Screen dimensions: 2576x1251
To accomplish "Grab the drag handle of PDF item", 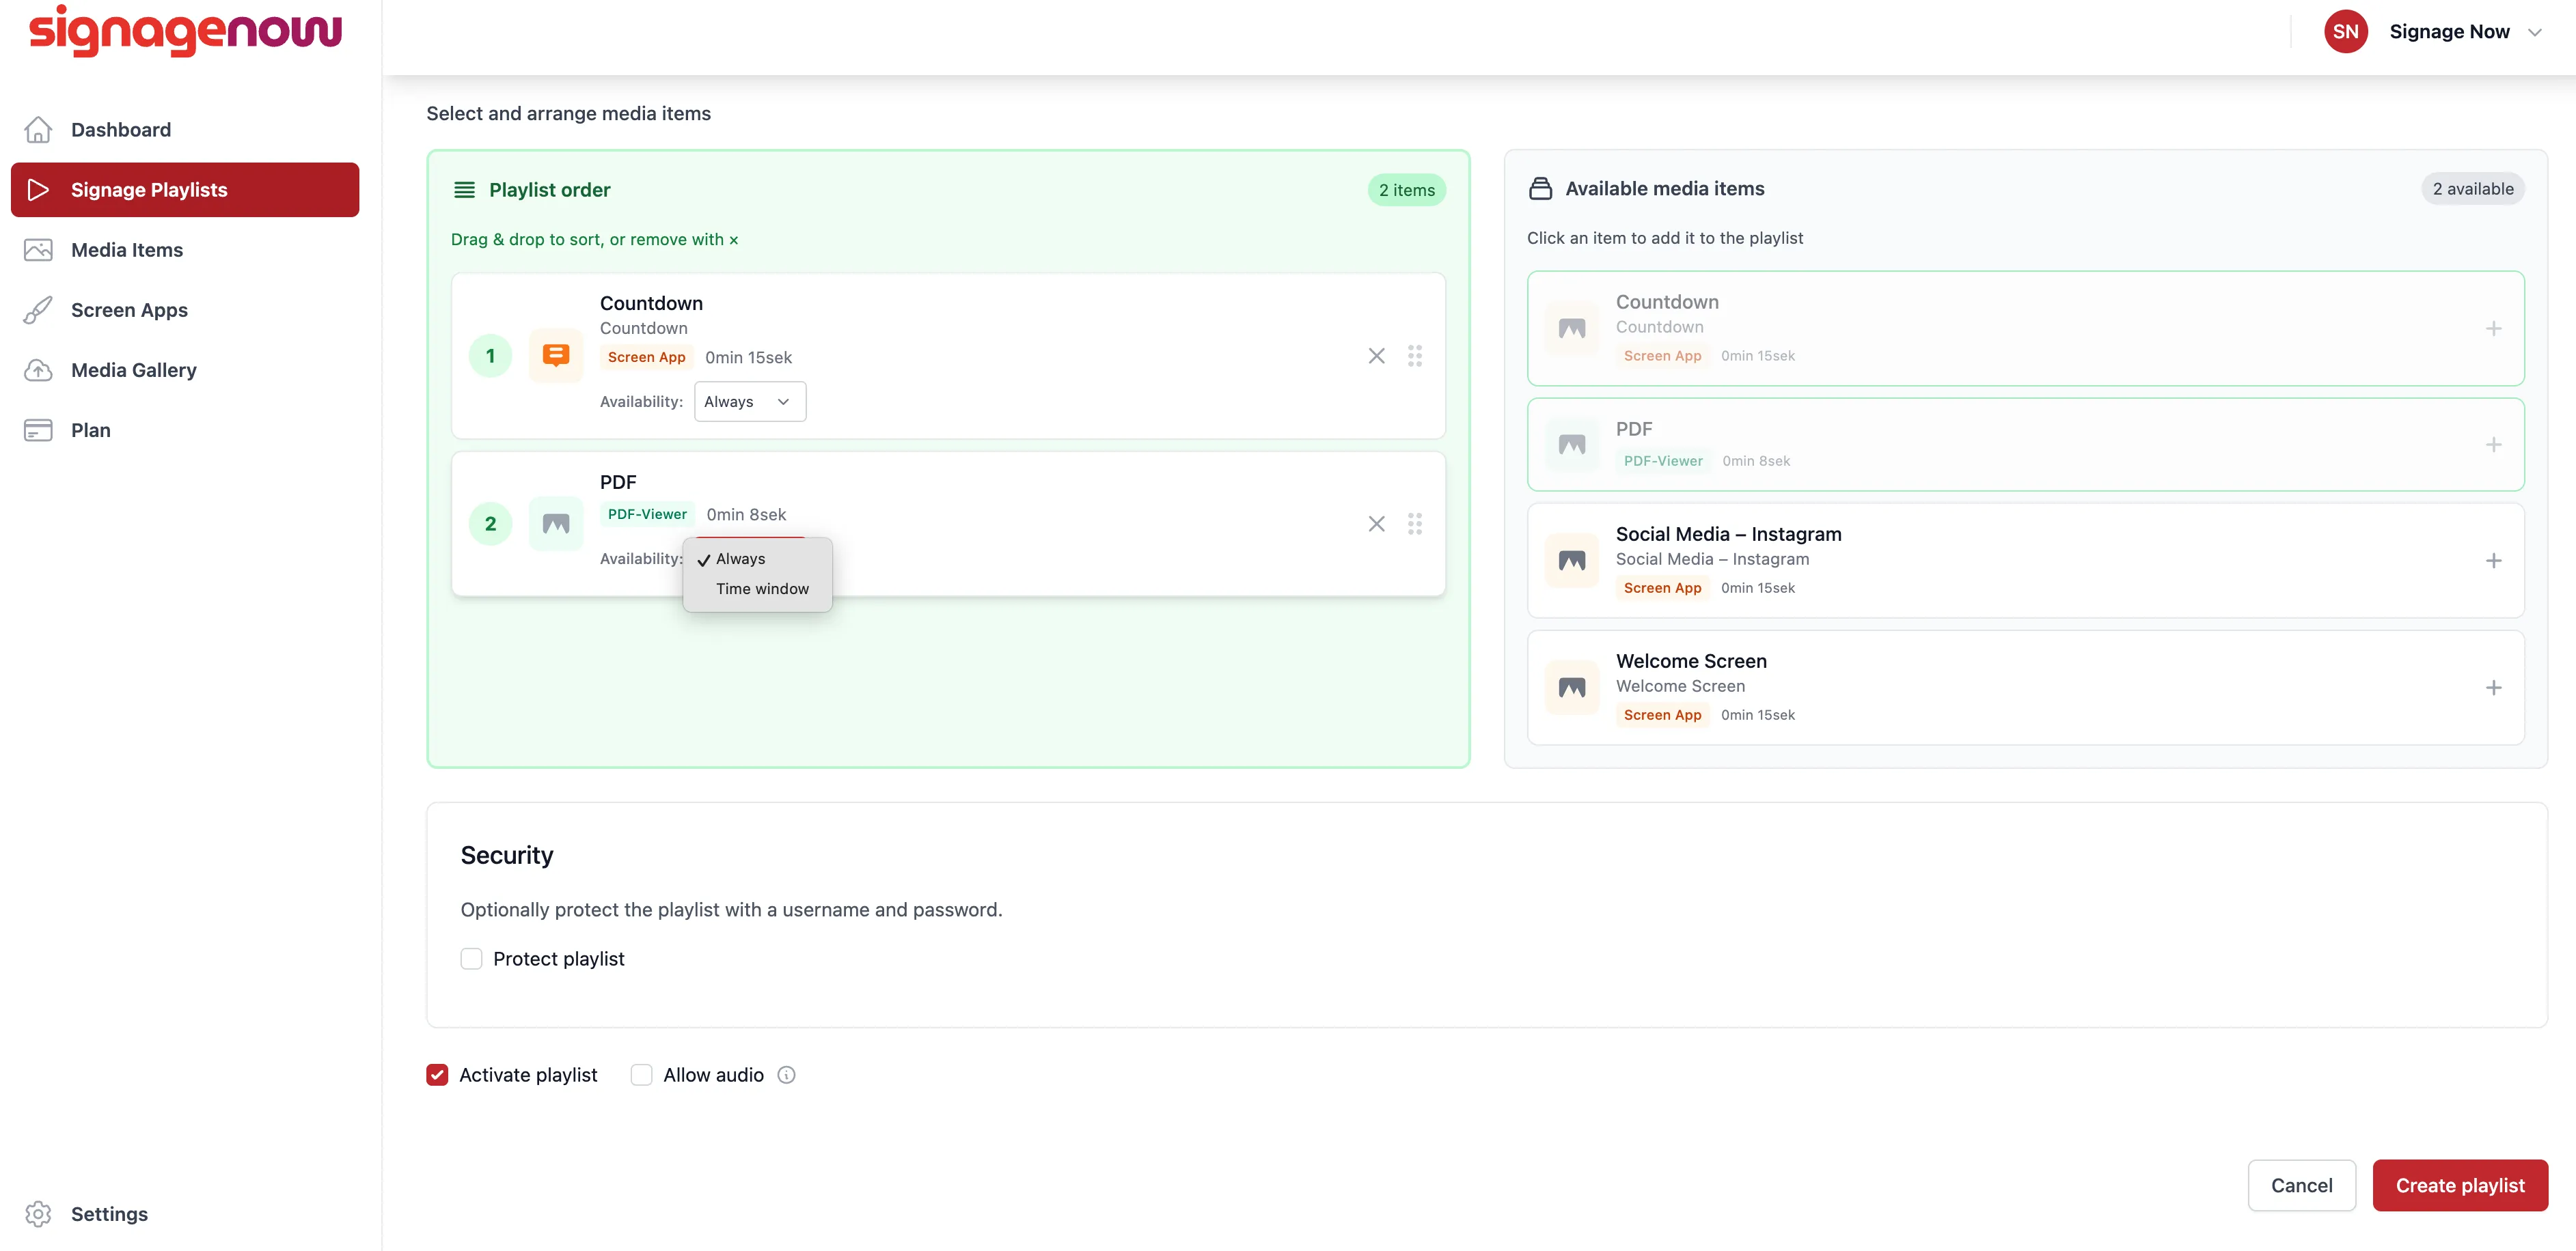I will click(1415, 524).
